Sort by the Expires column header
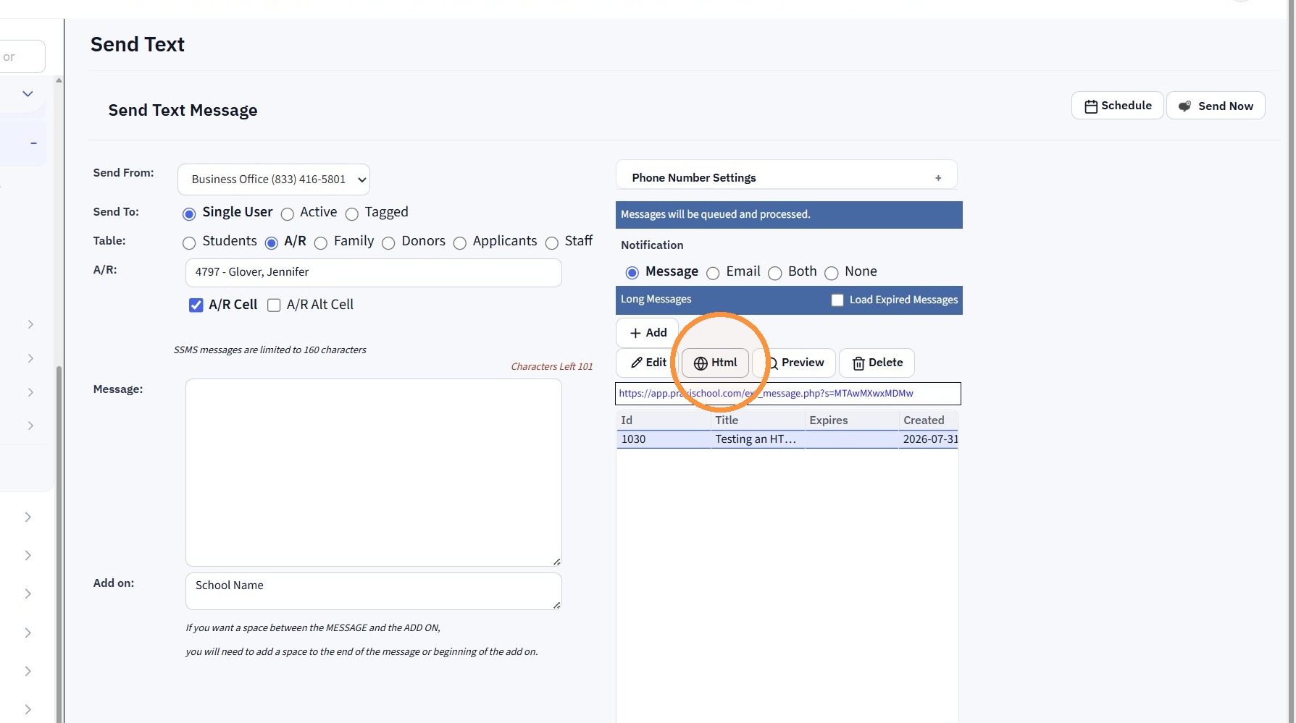1296x723 pixels. 852,420
